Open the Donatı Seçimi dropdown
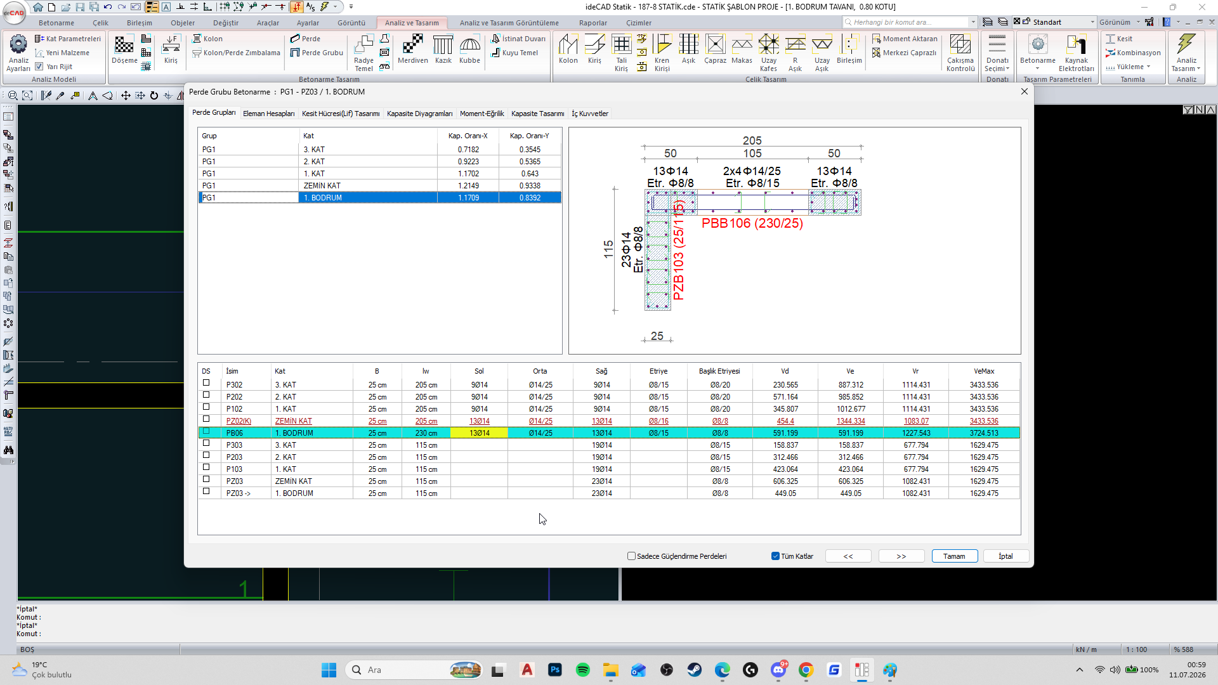The width and height of the screenshot is (1218, 685). click(x=997, y=53)
